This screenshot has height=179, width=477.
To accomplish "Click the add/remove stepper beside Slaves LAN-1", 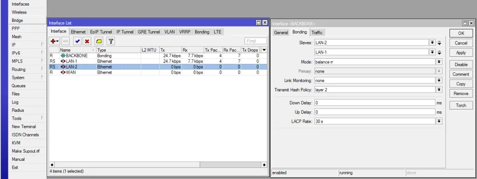I will 439,52.
